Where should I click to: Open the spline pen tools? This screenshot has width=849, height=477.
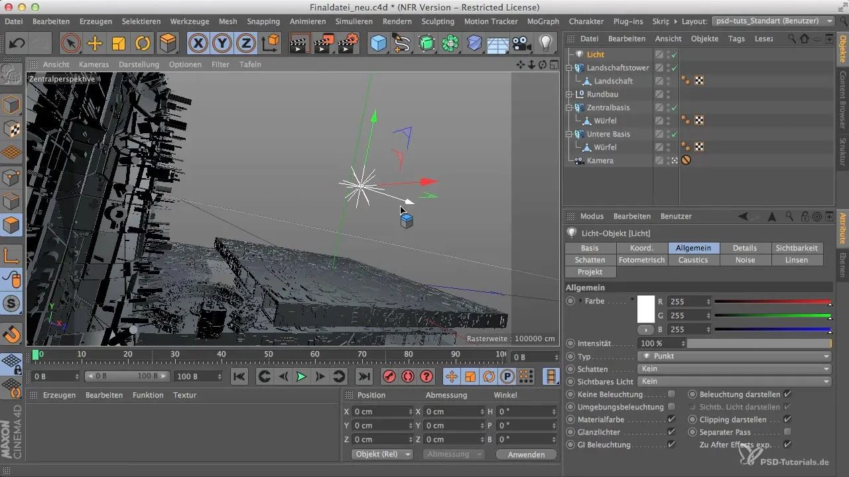(402, 44)
